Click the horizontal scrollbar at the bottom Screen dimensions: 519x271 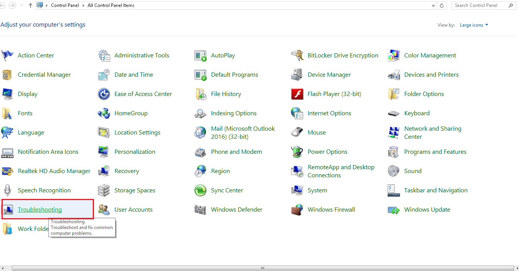tap(262, 268)
